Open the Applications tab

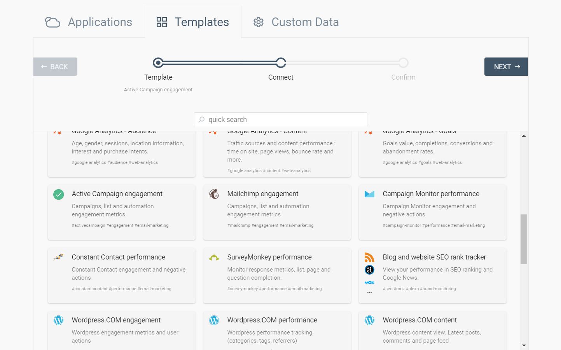89,22
